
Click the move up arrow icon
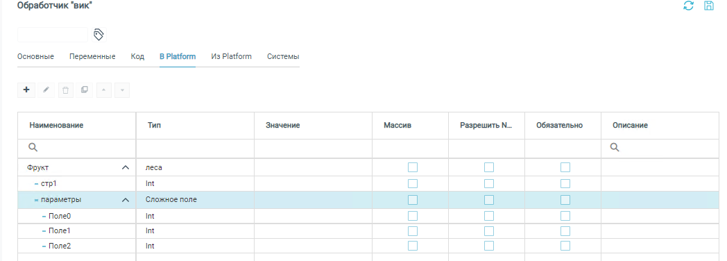[x=103, y=90]
